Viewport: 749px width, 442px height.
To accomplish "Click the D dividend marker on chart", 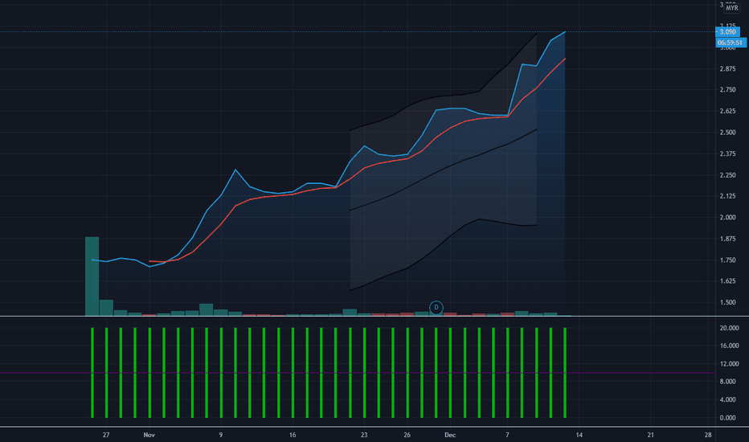I will click(436, 308).
